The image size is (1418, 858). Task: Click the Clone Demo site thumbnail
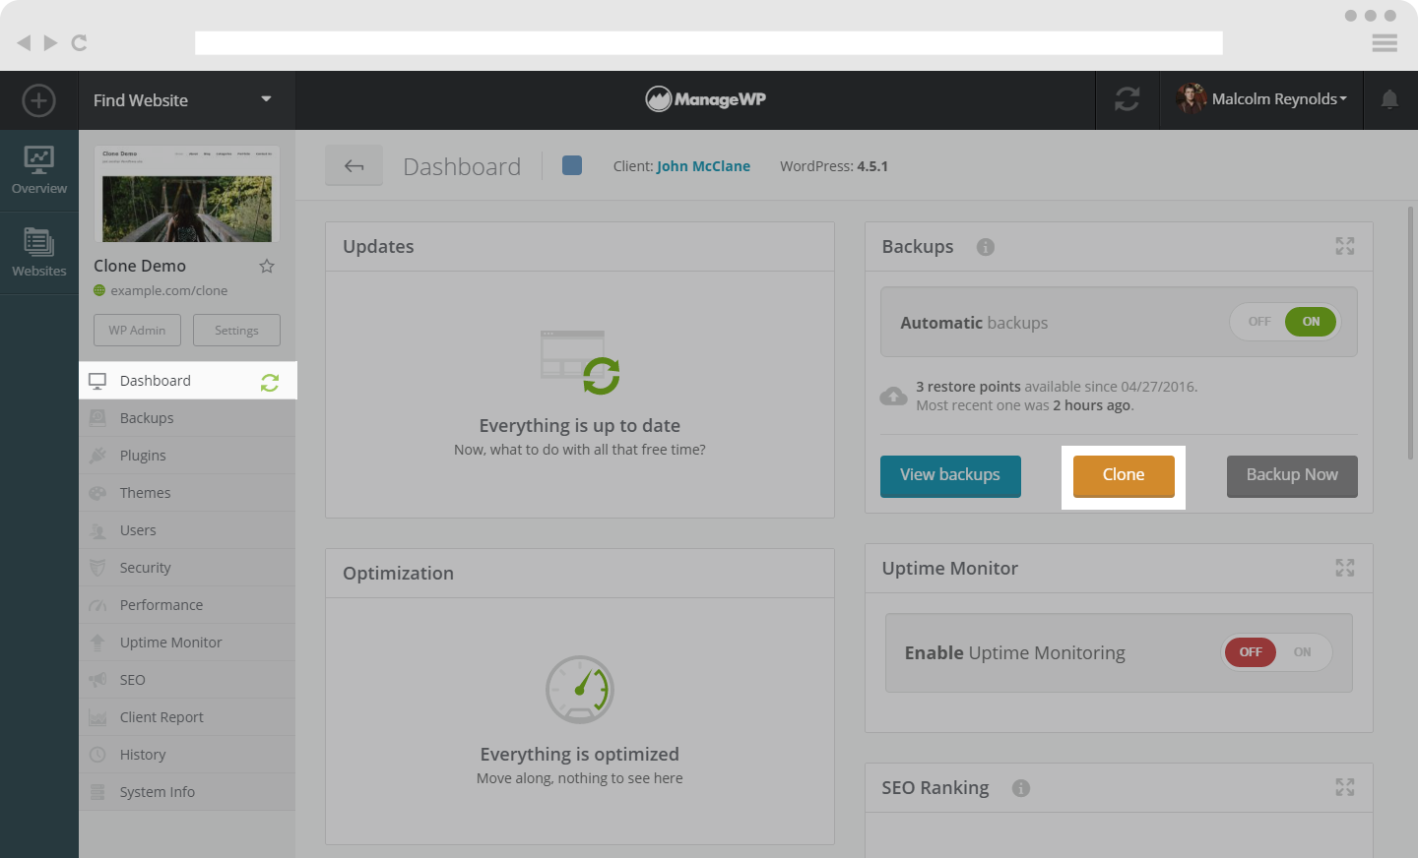187,194
